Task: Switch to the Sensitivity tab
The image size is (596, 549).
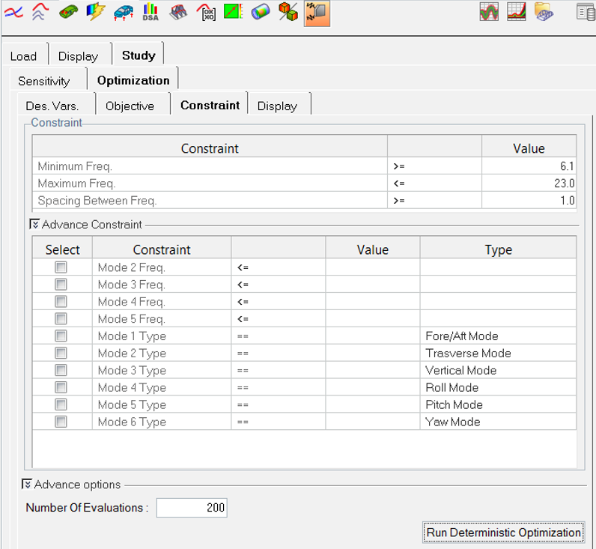Action: pyautogui.click(x=44, y=81)
